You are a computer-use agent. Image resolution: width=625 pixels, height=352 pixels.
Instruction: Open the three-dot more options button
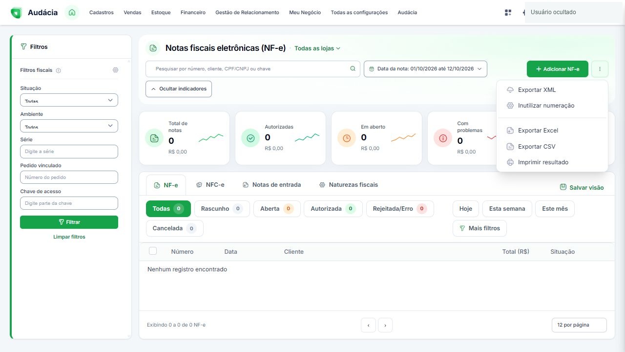click(600, 69)
